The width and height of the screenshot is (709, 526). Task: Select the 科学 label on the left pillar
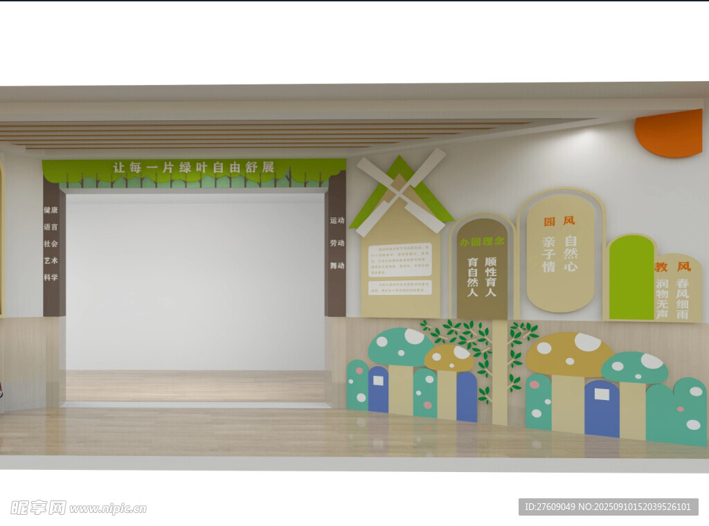(51, 277)
